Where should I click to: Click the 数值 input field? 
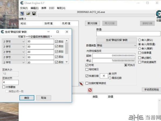[x=128, y=34]
